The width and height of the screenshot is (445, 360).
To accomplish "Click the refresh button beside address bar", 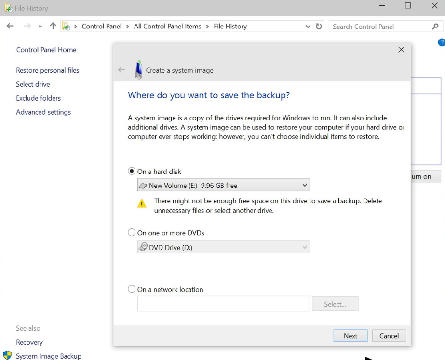I will pos(319,27).
